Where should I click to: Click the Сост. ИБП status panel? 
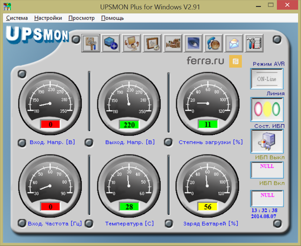click(x=267, y=141)
